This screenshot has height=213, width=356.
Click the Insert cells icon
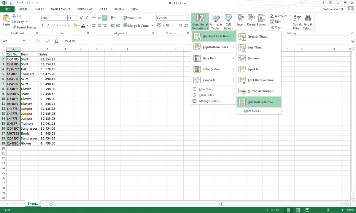pos(241,18)
